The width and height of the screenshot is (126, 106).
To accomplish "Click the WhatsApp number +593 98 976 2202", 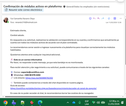I will point(33,75).
